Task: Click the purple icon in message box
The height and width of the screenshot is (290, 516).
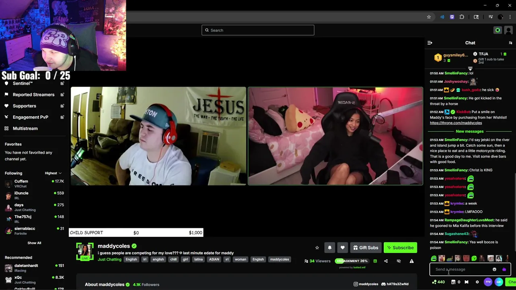Action: [x=504, y=269]
